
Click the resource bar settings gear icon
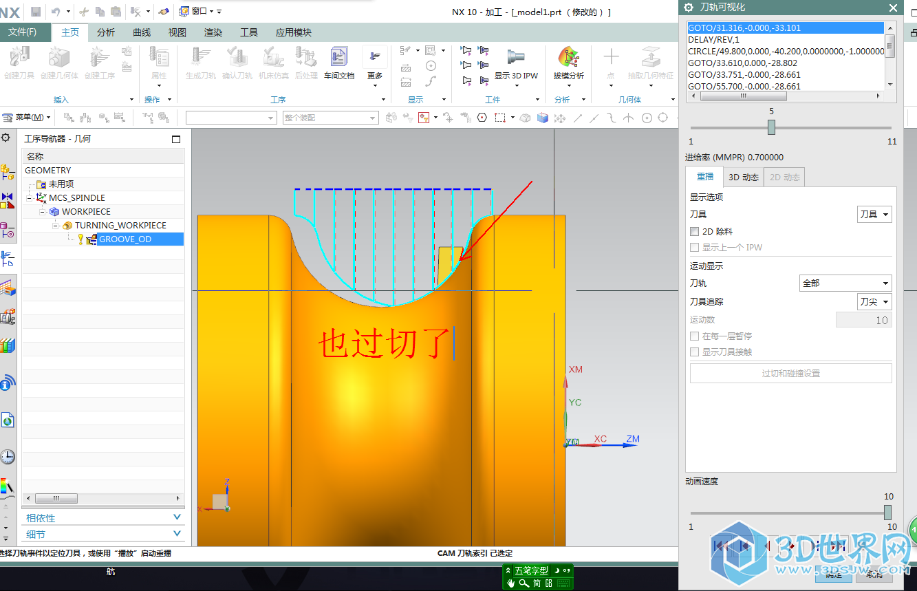(6, 138)
